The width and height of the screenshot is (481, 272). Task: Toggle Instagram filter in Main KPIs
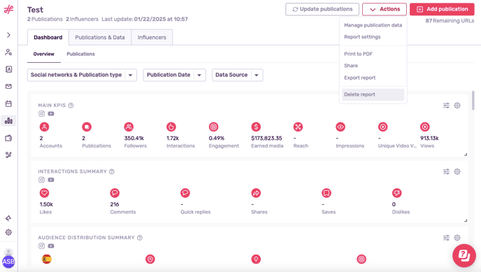(x=42, y=114)
